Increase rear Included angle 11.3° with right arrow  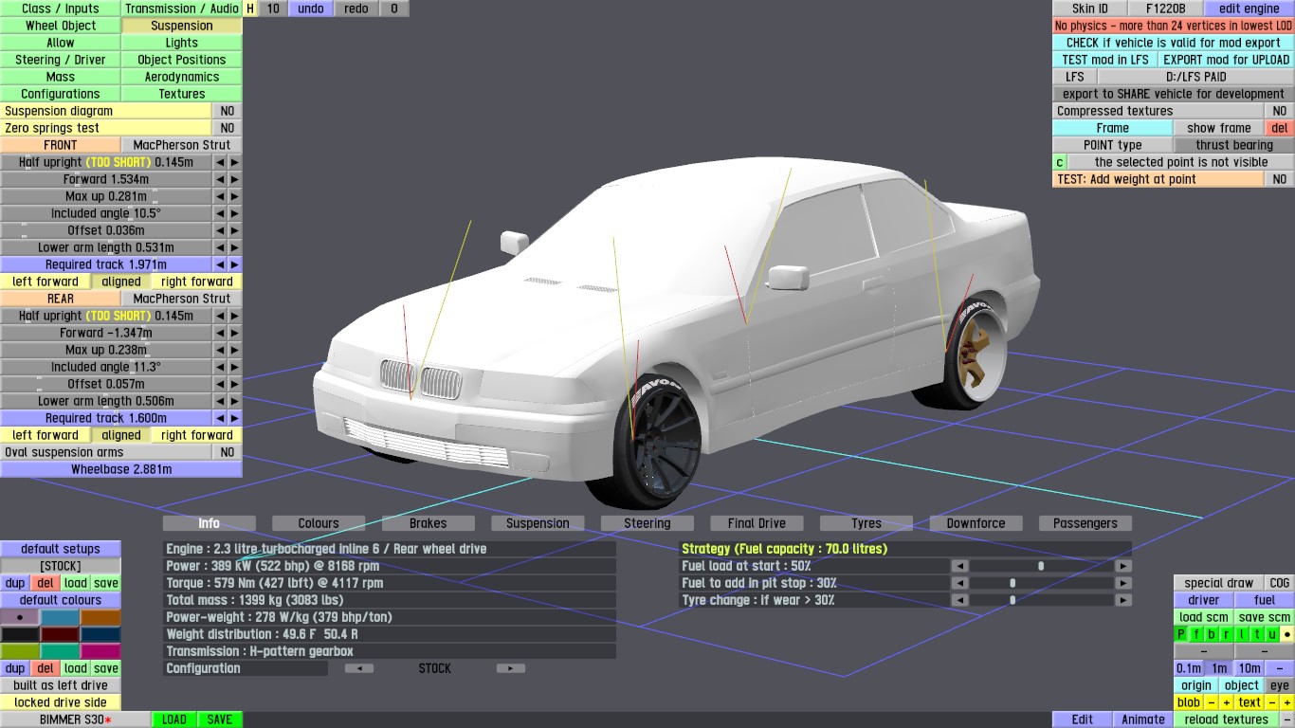coord(234,367)
